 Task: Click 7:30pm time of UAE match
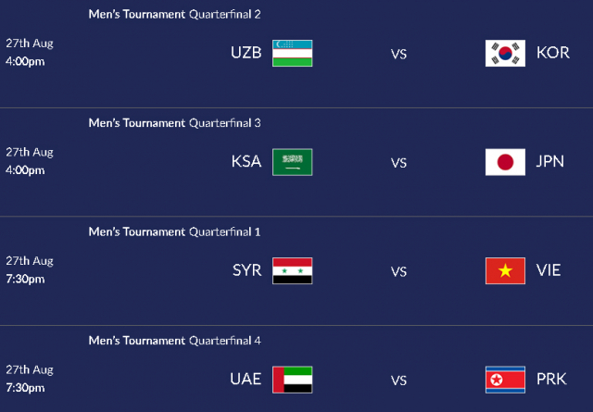pos(25,388)
